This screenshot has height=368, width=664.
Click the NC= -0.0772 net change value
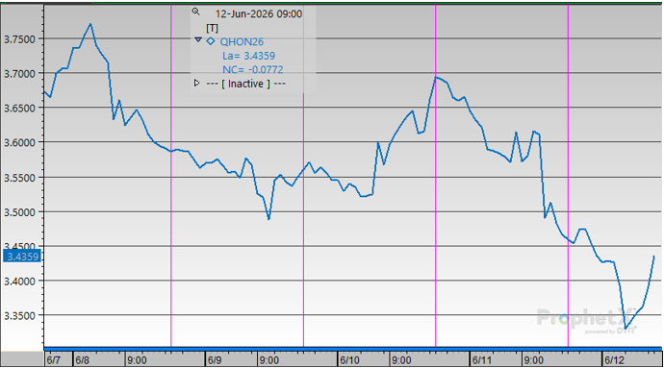coord(253,69)
